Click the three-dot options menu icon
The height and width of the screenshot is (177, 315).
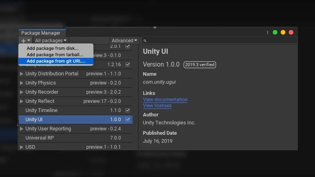point(267,33)
